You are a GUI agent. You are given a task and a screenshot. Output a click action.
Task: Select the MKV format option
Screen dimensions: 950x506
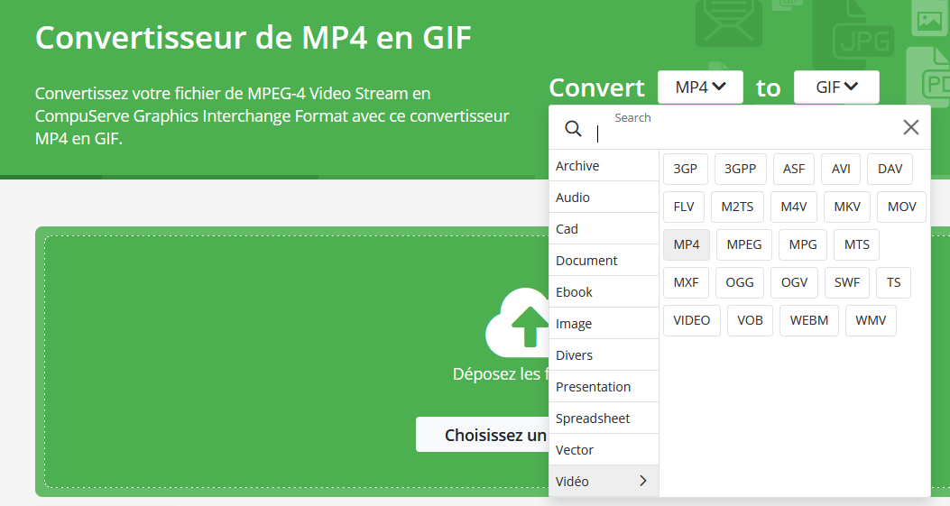point(847,207)
